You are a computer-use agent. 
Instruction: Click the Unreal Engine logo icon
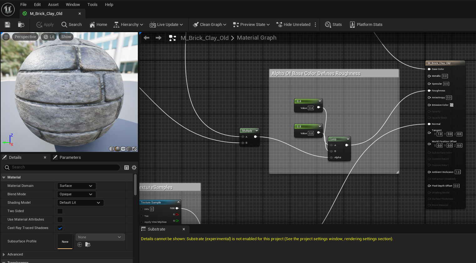click(x=8, y=9)
